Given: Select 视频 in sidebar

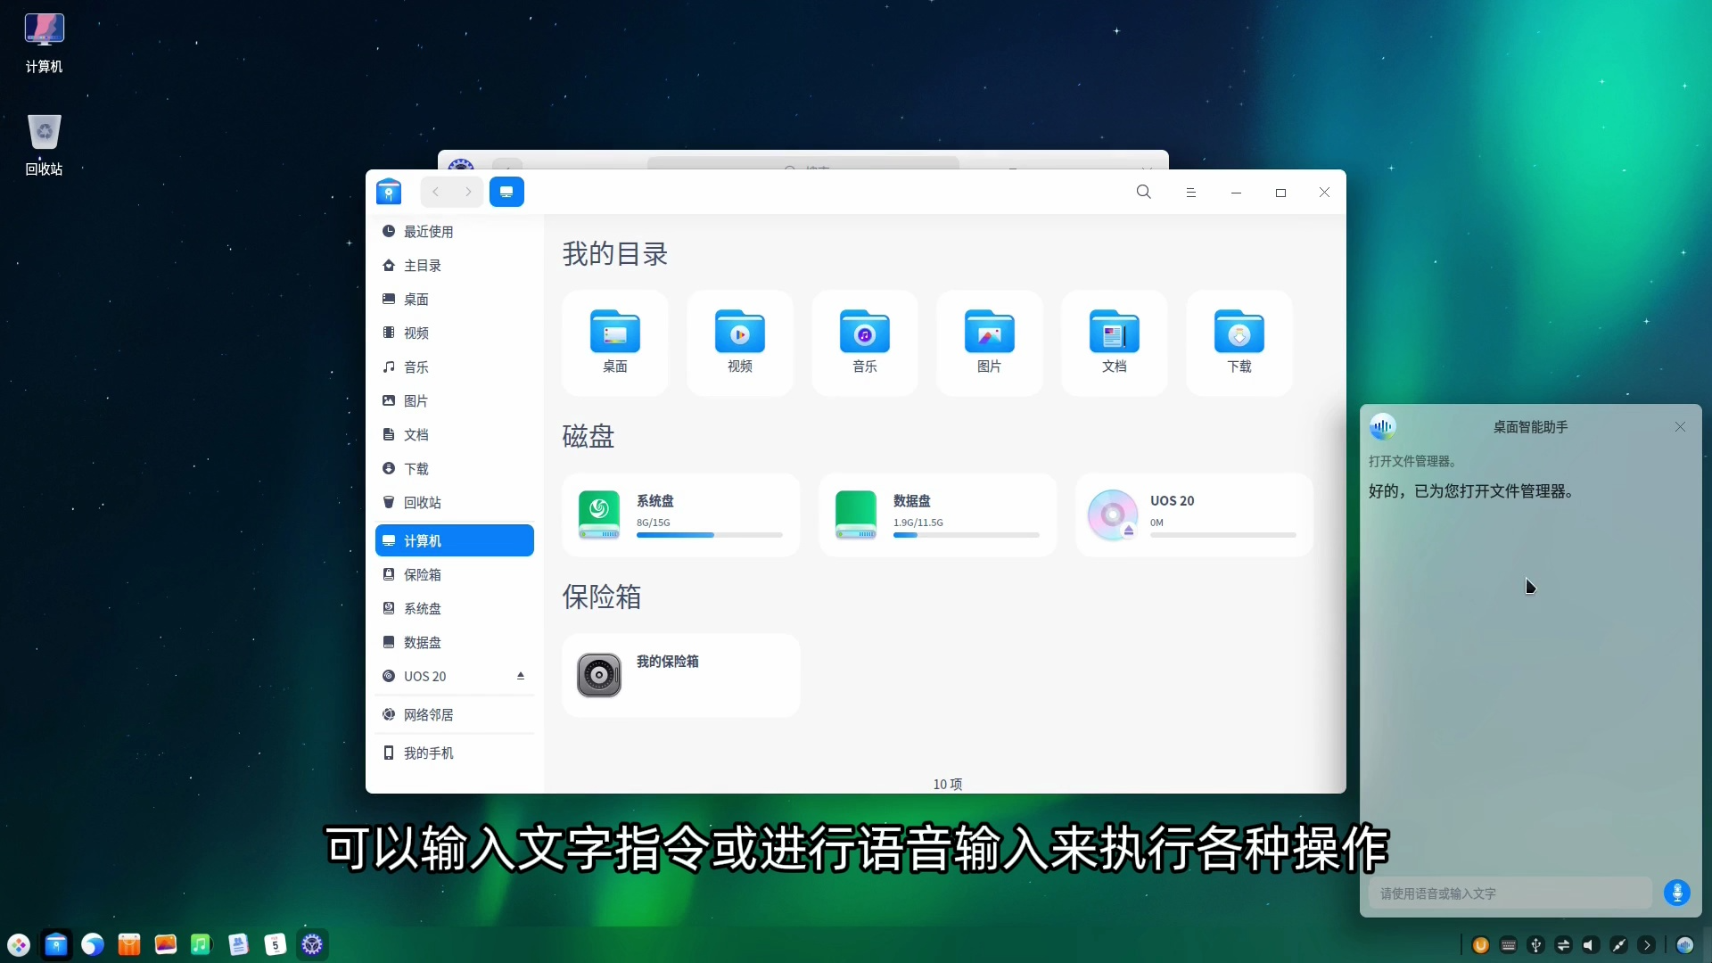Looking at the screenshot, I should pos(455,333).
